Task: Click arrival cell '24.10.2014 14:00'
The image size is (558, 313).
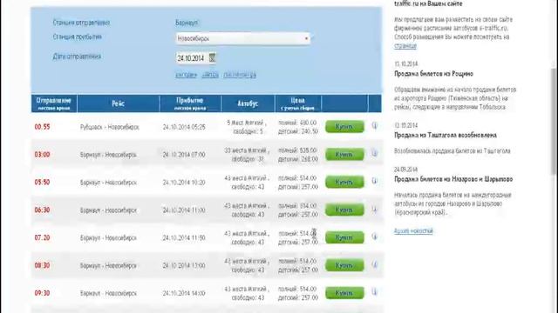Action: tap(184, 293)
